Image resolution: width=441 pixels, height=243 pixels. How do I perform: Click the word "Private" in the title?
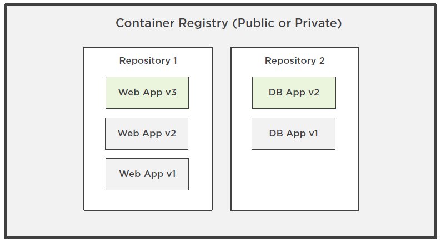tap(318, 24)
